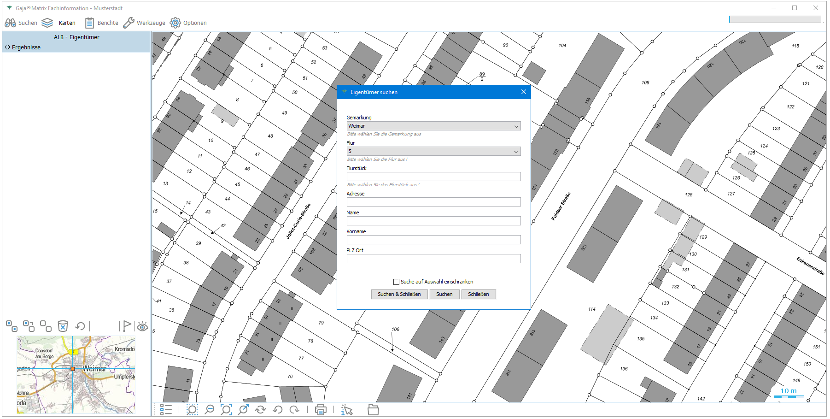The width and height of the screenshot is (830, 419).
Task: Click the info pointer tool icon
Action: coord(346,409)
